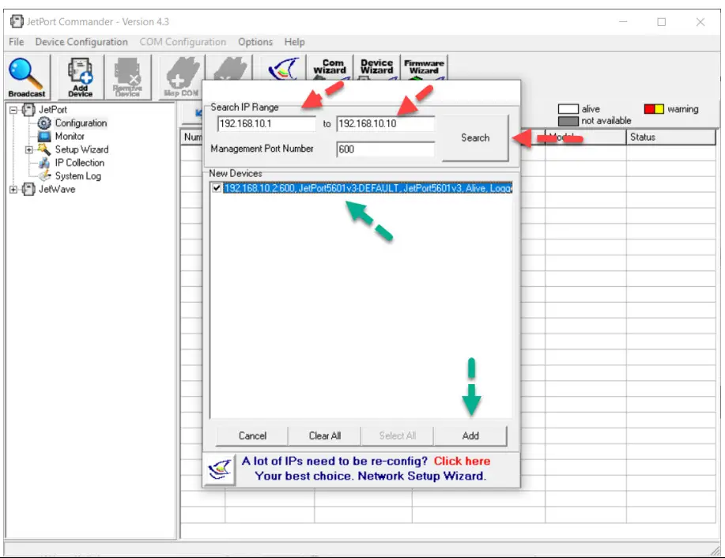Click the Management Port Number field
Image resolution: width=725 pixels, height=558 pixels.
pyautogui.click(x=386, y=149)
